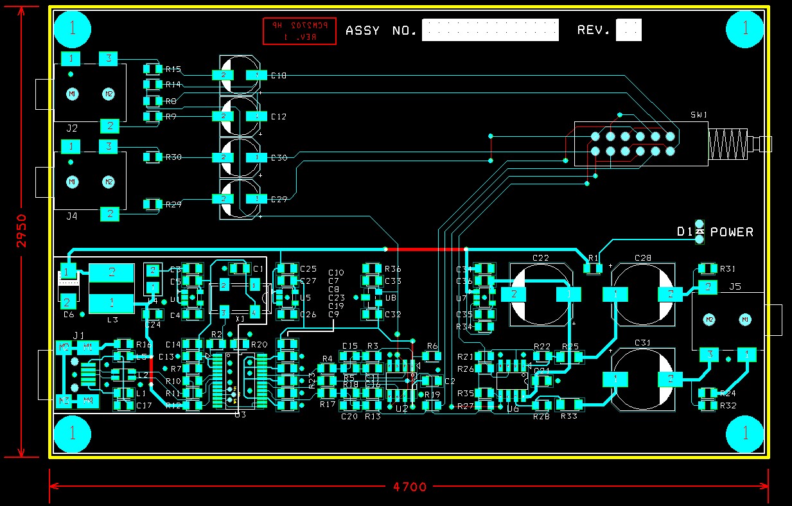
Task: Select the 'POWER' label beside D1
Action: tap(732, 232)
